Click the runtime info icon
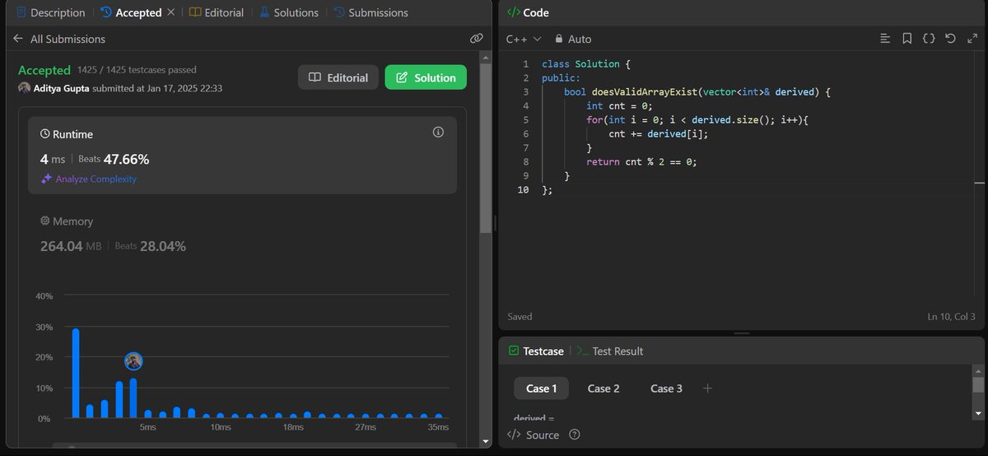Image resolution: width=988 pixels, height=456 pixels. [438, 133]
